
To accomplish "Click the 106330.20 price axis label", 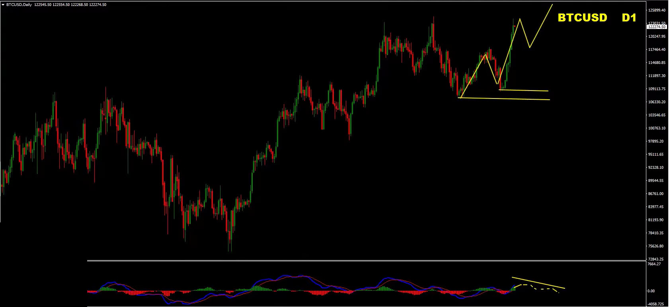I will [x=657, y=102].
